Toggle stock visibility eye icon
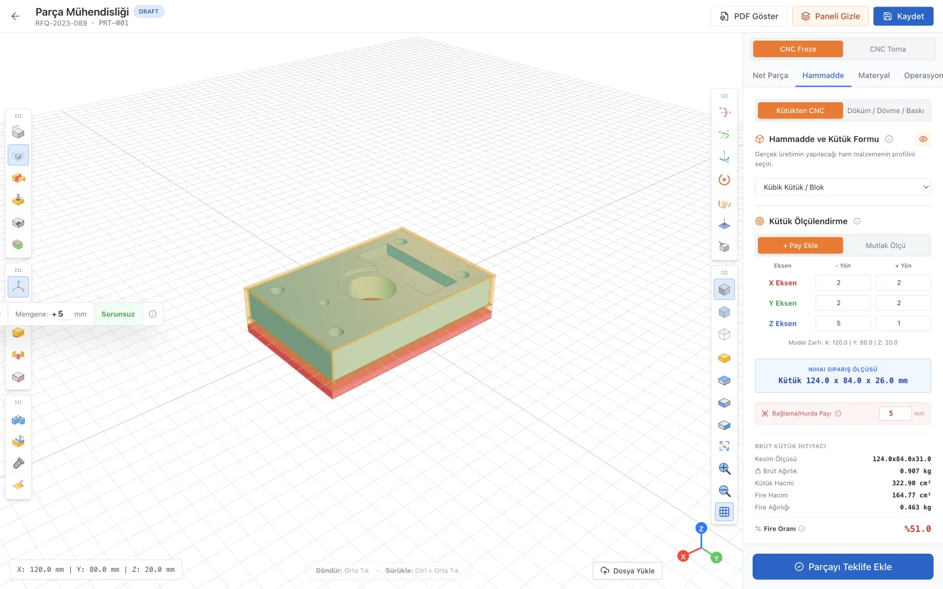Image resolution: width=943 pixels, height=589 pixels. 923,139
